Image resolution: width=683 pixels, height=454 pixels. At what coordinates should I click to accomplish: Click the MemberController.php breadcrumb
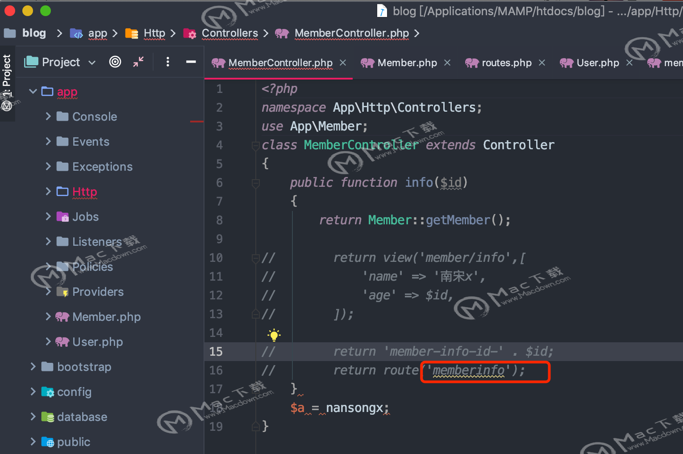pyautogui.click(x=352, y=33)
